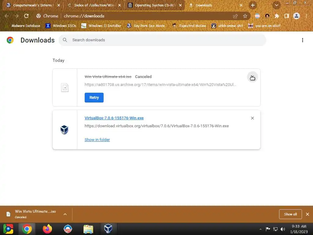Screen dimensions: 313x235
Task: Click the avatar extension icon in toolbar
Action: click(267, 16)
